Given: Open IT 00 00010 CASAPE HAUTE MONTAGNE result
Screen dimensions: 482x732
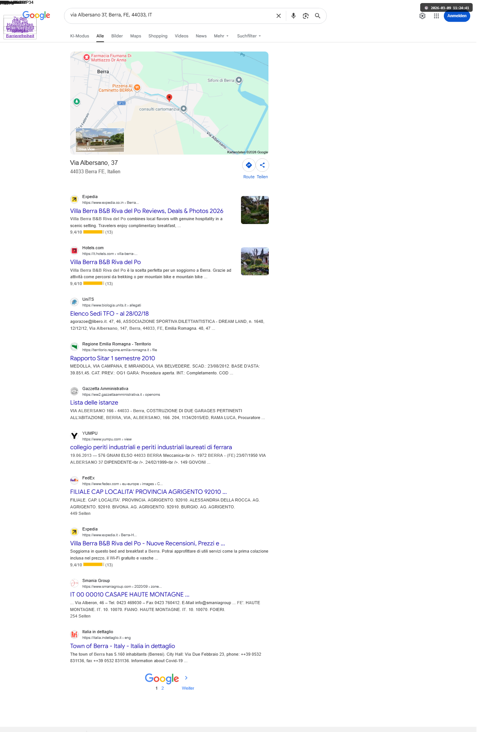Looking at the screenshot, I should click(130, 595).
